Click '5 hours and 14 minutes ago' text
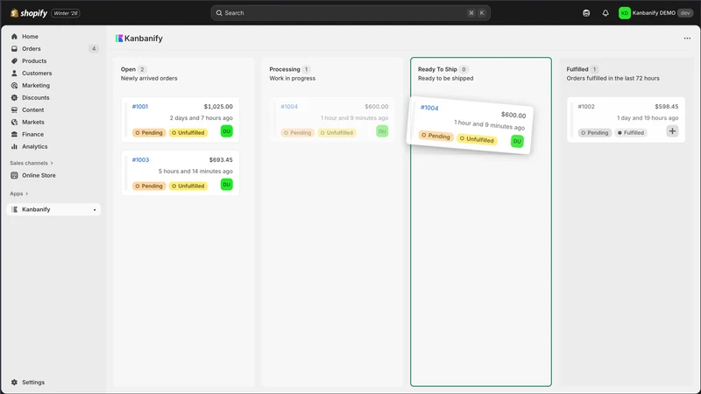 (195, 171)
